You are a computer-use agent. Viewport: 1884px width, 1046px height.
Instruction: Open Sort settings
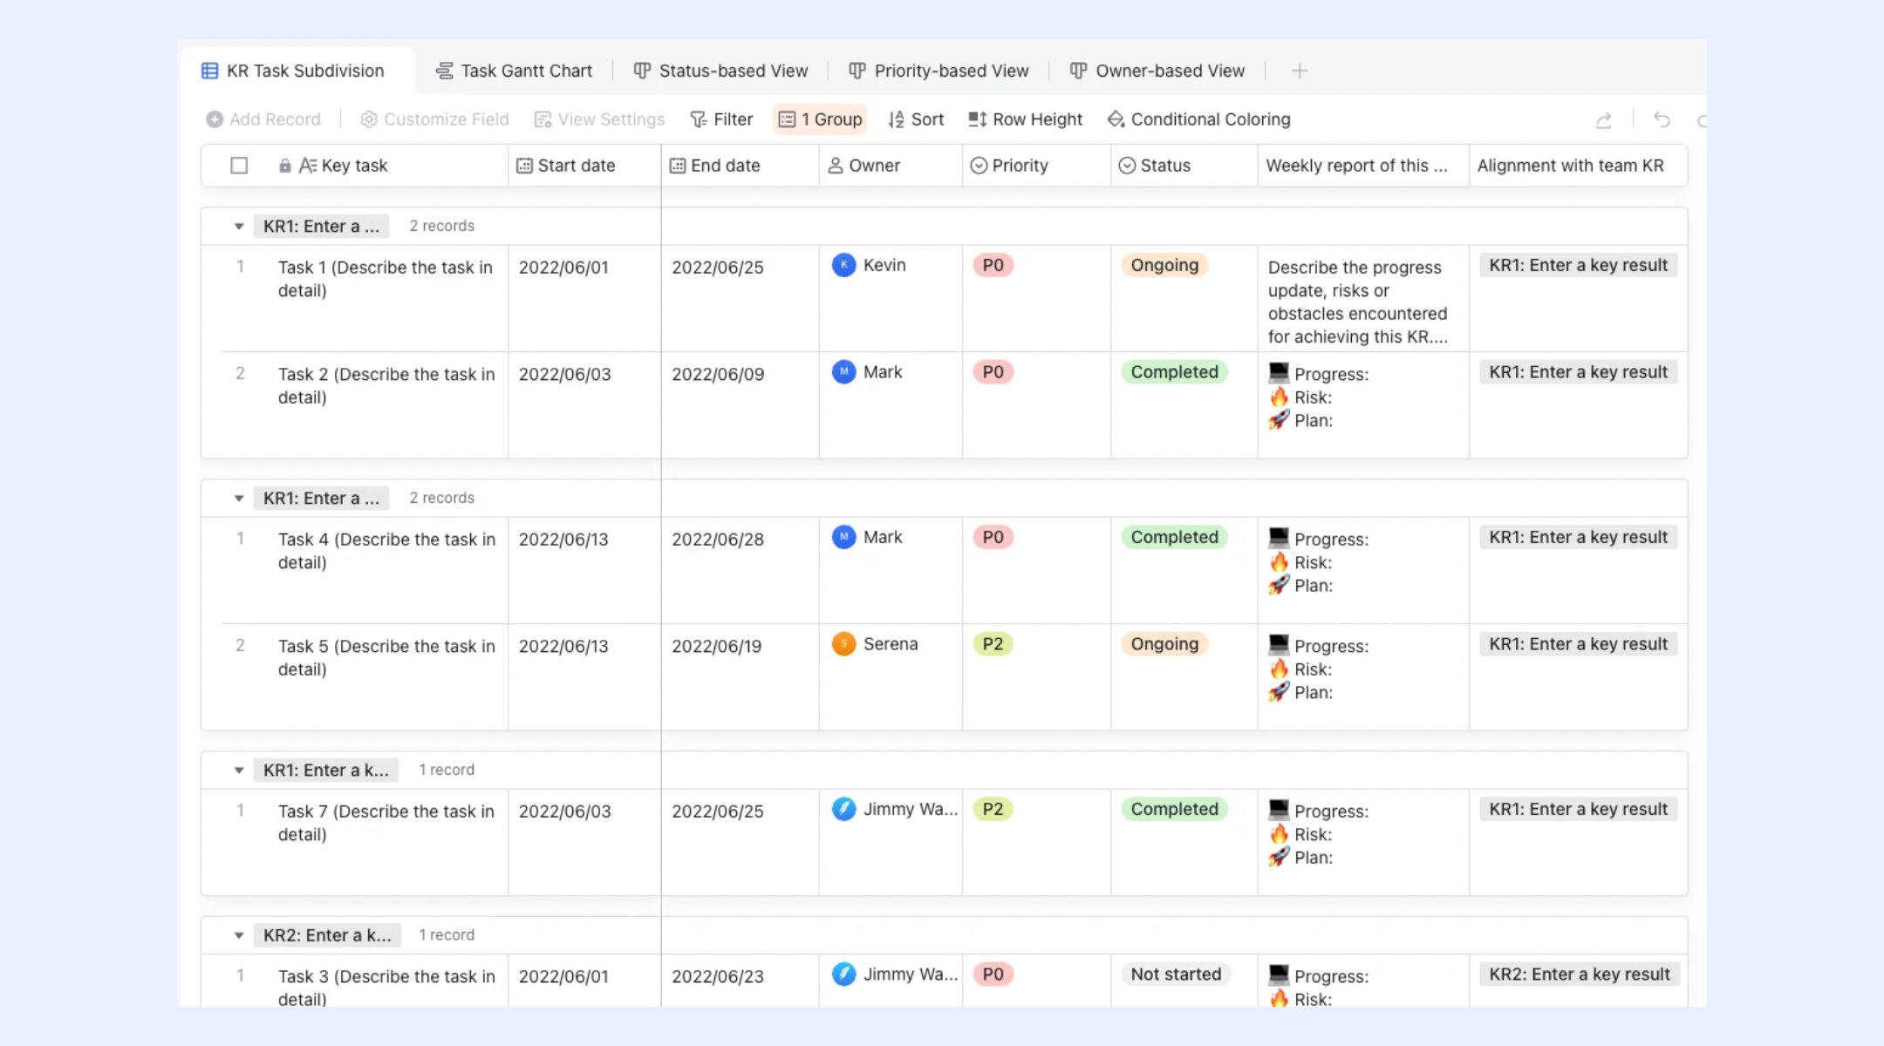click(916, 119)
